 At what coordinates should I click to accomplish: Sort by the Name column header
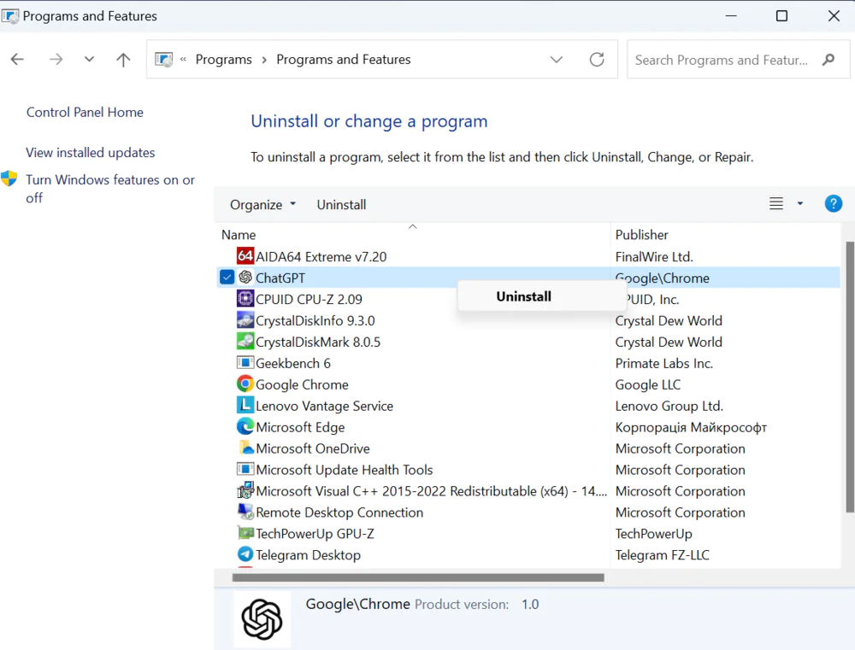point(239,234)
